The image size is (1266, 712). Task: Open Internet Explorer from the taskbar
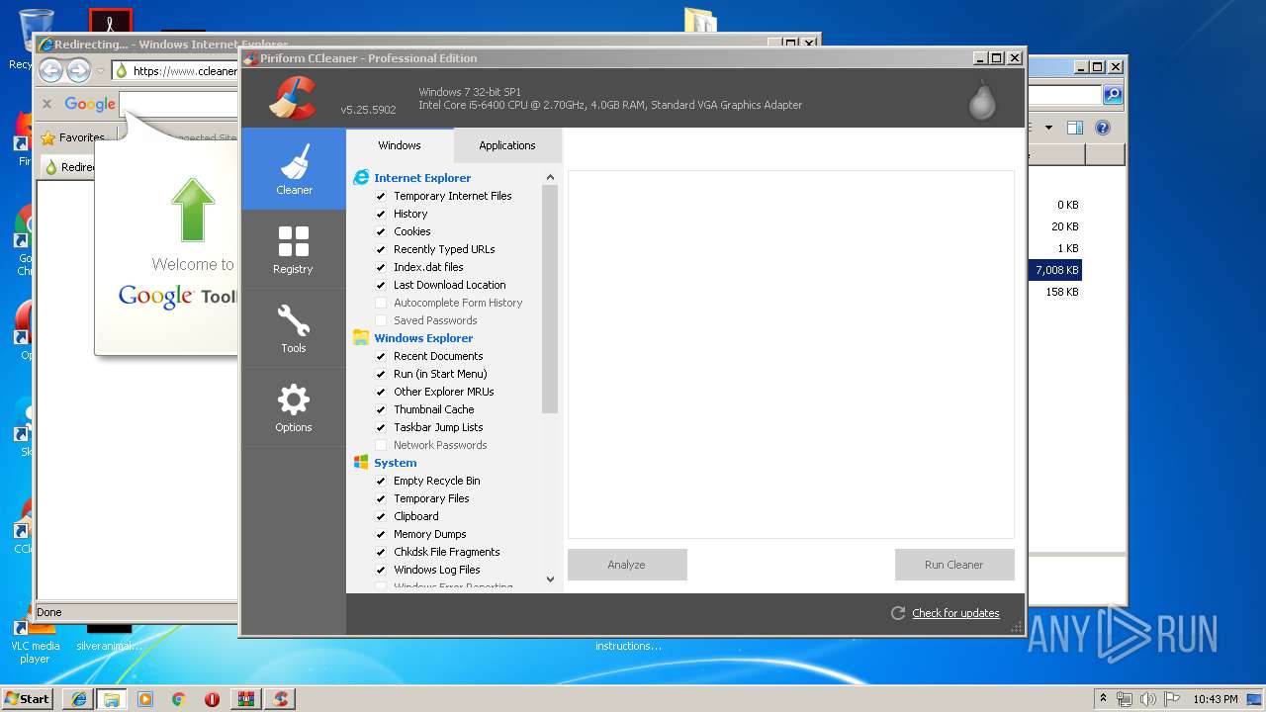tap(78, 699)
